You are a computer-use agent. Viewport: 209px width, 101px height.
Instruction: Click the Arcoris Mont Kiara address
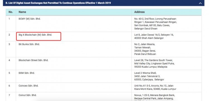tap(155, 87)
